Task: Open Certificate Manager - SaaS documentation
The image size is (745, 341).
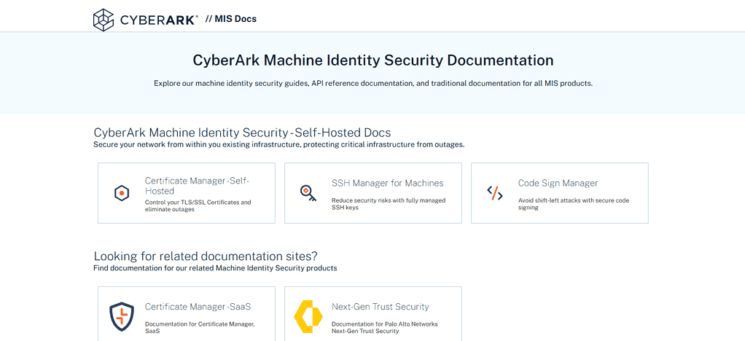Action: pyautogui.click(x=198, y=307)
